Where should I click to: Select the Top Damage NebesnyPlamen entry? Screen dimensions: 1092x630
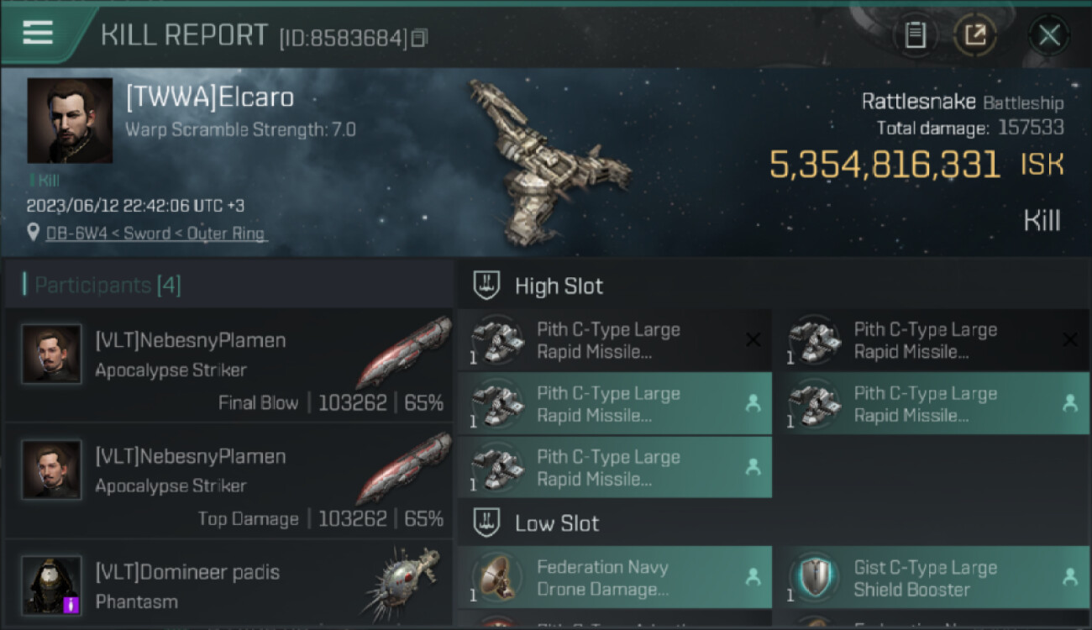[x=228, y=481]
